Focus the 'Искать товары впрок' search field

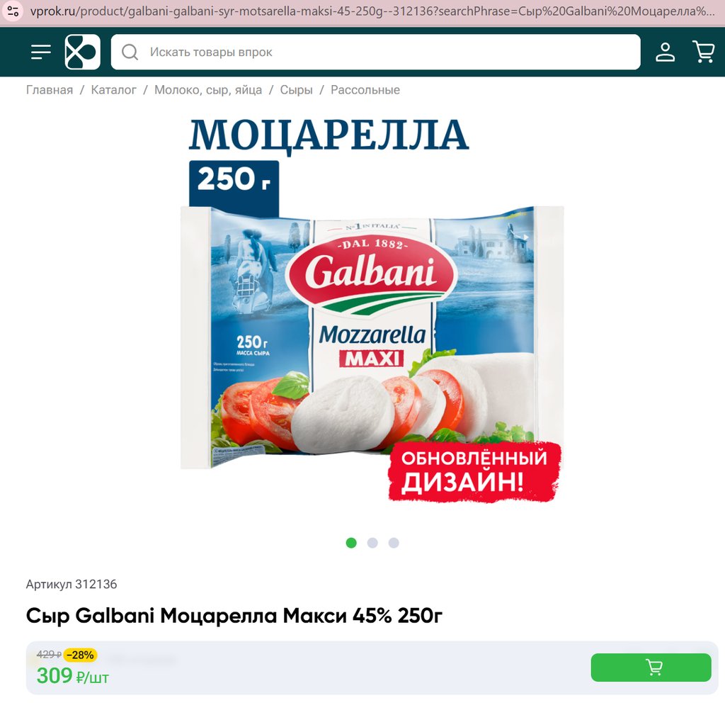pyautogui.click(x=375, y=52)
